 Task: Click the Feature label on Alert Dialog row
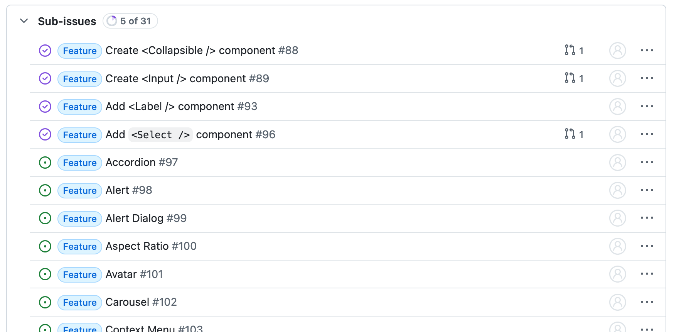point(79,219)
